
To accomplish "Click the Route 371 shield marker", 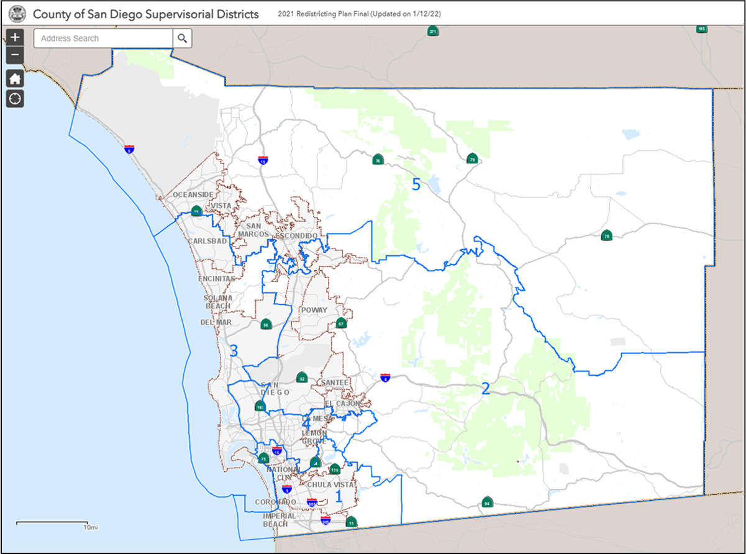I will (x=433, y=31).
